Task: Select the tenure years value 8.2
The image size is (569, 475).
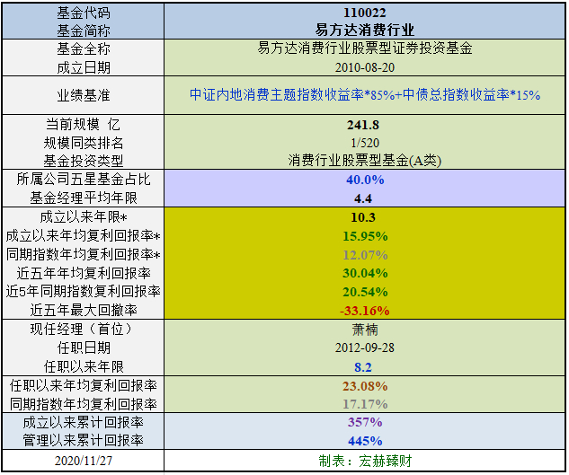Action: tap(363, 367)
